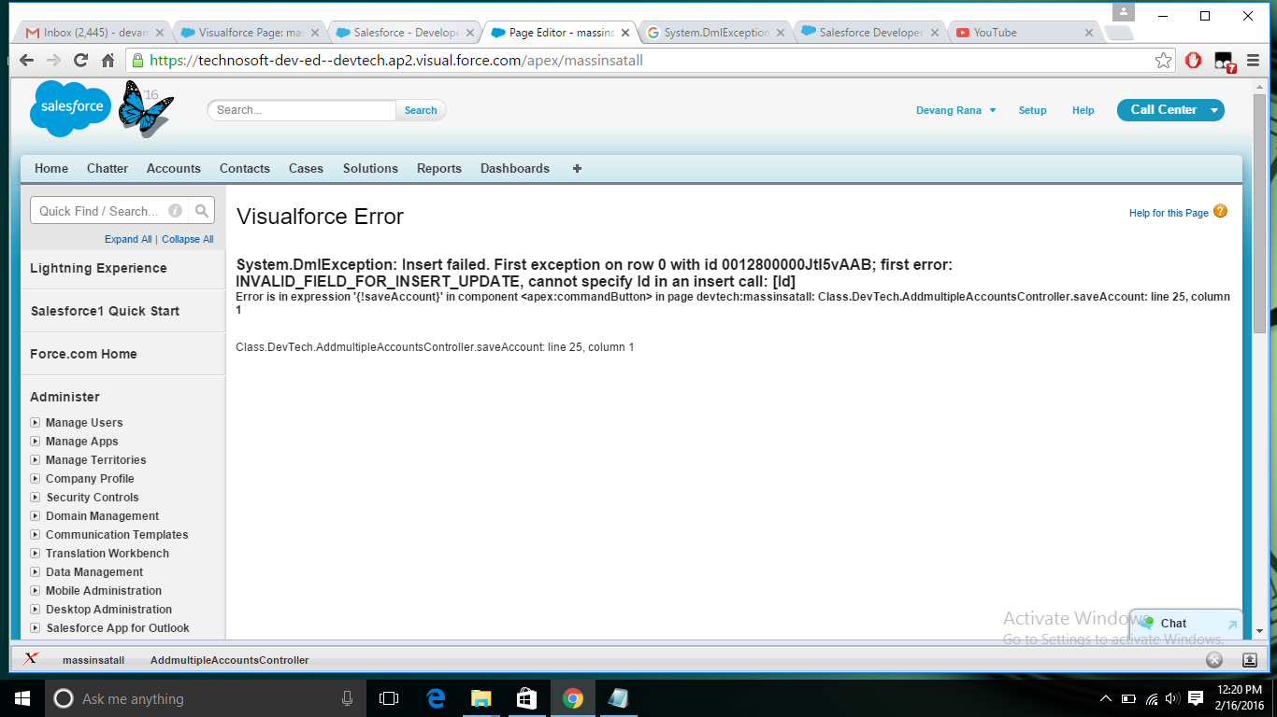Launch Sublime Text from the taskbar
1277x717 pixels.
[618, 697]
